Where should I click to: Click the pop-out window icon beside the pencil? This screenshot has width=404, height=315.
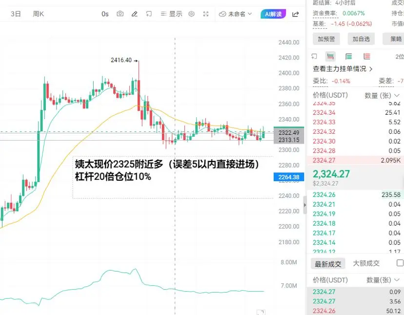click(149, 14)
